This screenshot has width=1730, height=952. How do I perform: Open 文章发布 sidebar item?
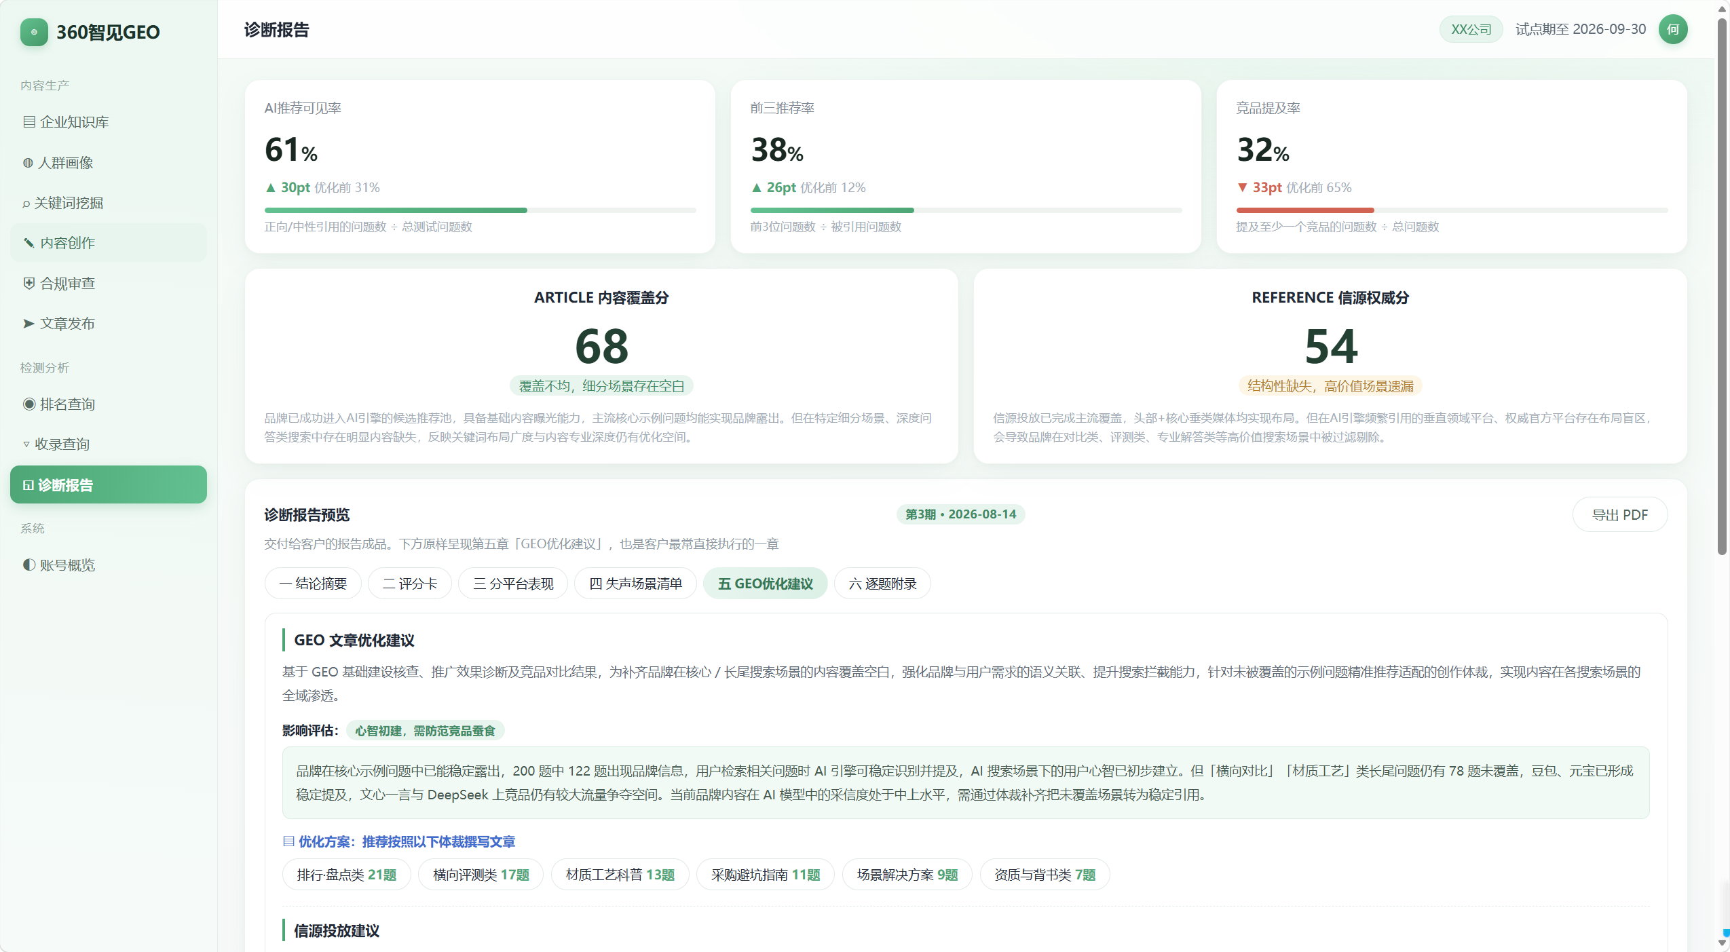(x=109, y=324)
